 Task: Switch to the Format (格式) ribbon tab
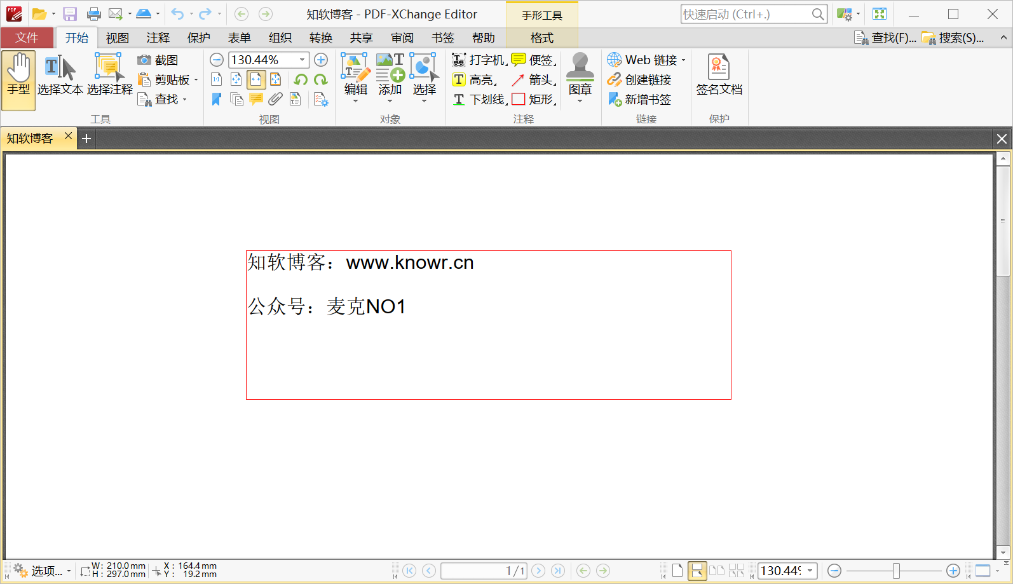click(542, 38)
